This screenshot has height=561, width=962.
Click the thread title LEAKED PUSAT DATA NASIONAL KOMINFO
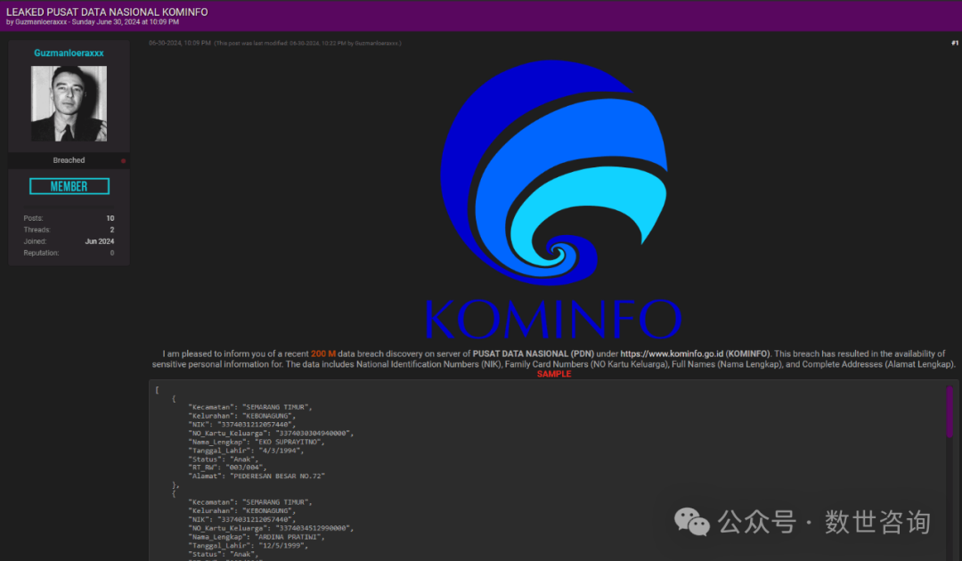point(107,12)
